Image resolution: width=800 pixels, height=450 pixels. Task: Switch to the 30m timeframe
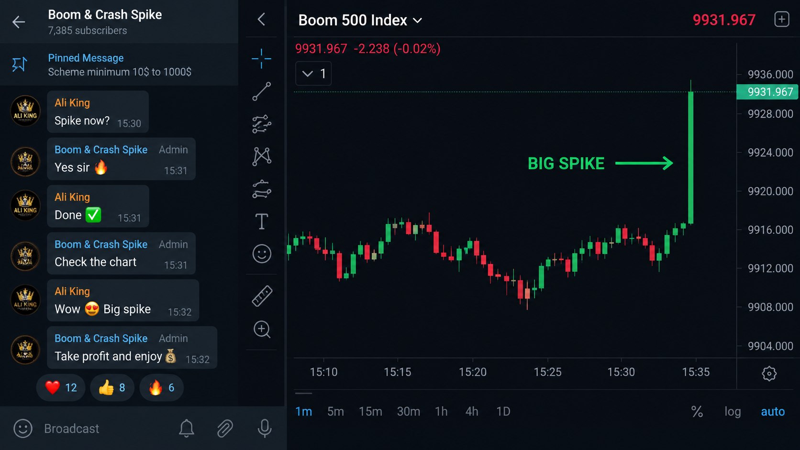[x=409, y=411]
